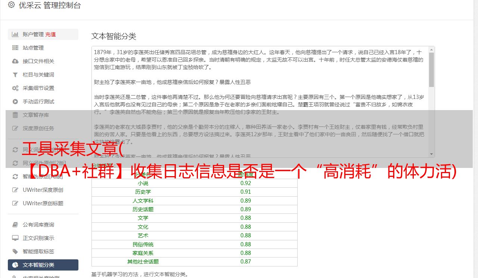Click the text area scroll-up arrow
Viewport: 478px width, 278px height.
coord(431,49)
